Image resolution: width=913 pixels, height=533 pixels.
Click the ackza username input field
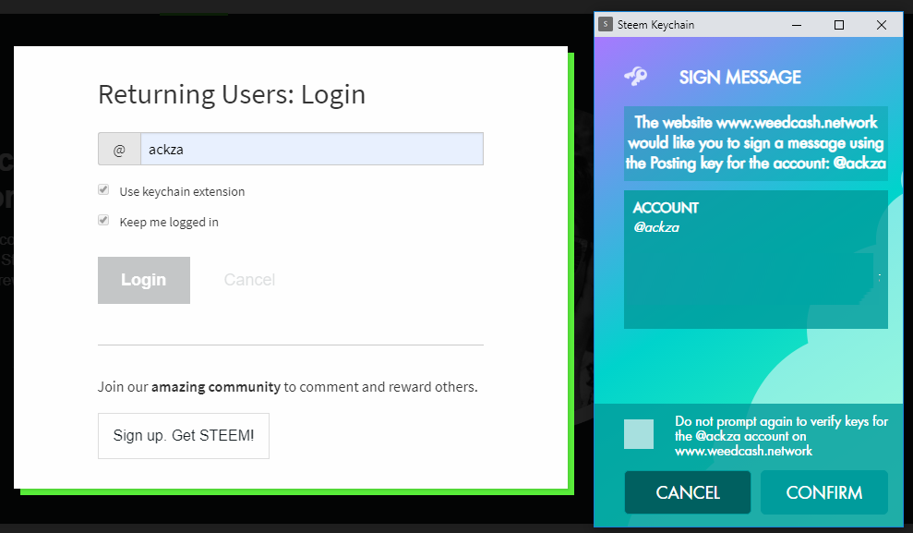[312, 149]
